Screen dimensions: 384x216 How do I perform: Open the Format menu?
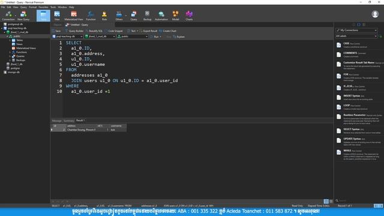(x=32, y=7)
